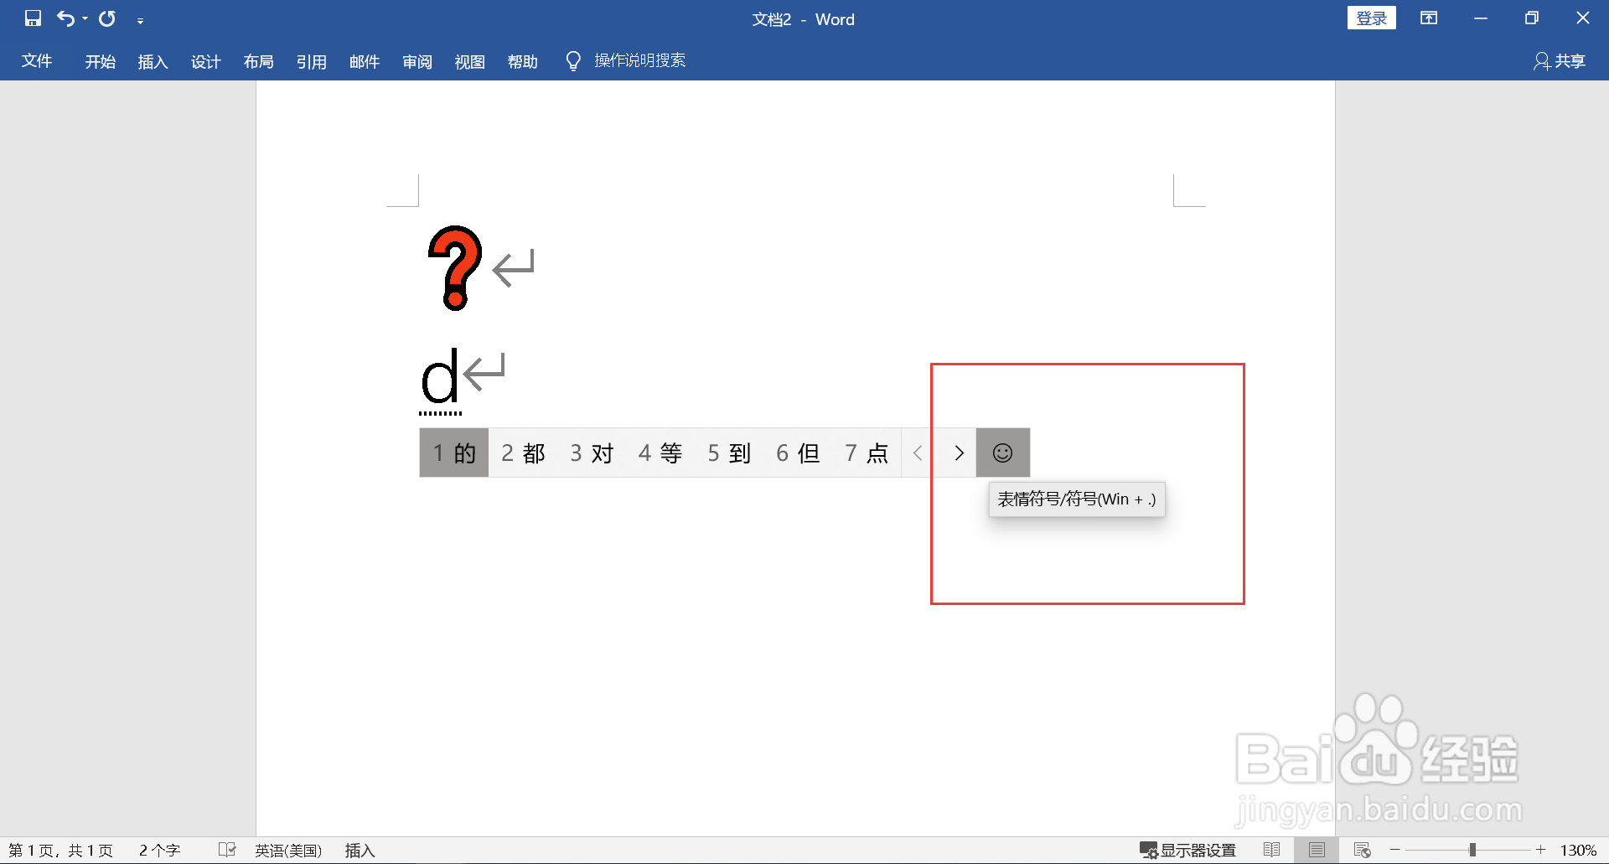Open Ribbon Display Options icon
1609x864 pixels.
coord(1429,18)
